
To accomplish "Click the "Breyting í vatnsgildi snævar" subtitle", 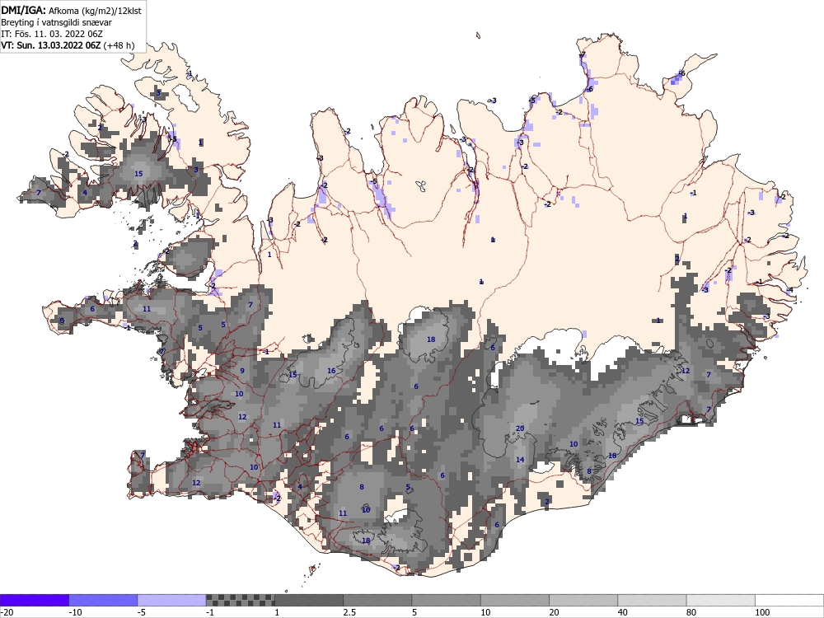I will click(x=56, y=22).
